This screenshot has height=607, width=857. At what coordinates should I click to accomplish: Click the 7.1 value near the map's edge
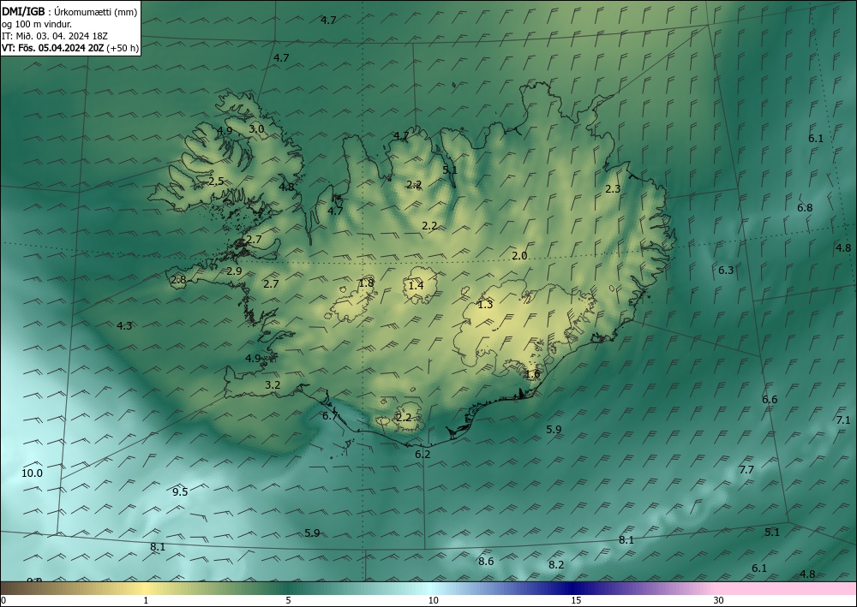pos(843,420)
